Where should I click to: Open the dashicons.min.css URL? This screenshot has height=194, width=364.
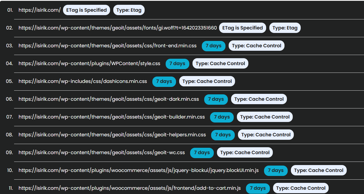tap(83, 81)
